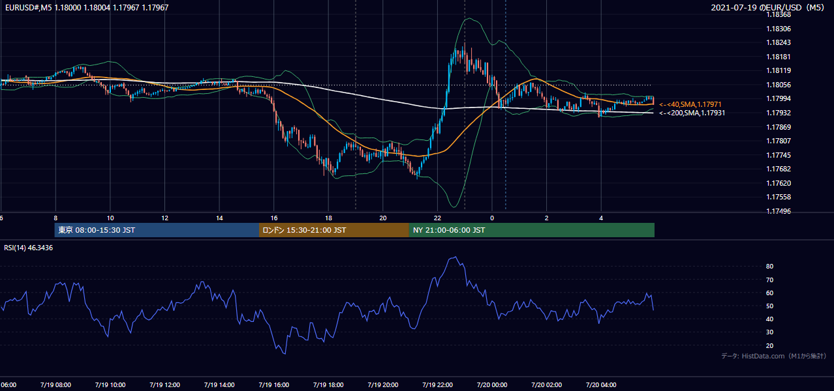Click hour label 10 below price chart

pos(110,218)
